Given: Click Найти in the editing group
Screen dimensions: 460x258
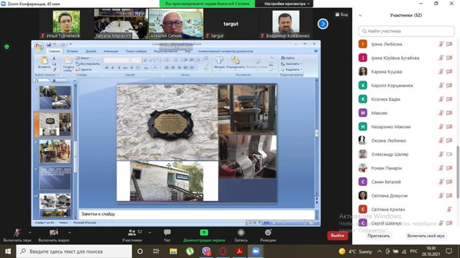Looking at the screenshot, I should point(287,58).
